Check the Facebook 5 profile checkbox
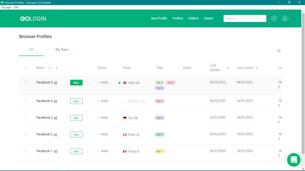 [x=26, y=82]
